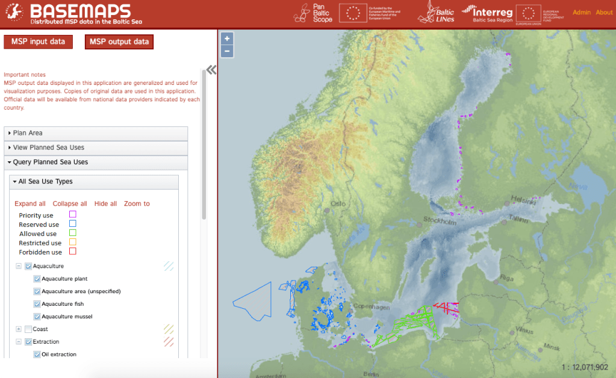Click the Coast hatch pattern icon
Viewport: 616px width, 378px height.
coord(169,329)
